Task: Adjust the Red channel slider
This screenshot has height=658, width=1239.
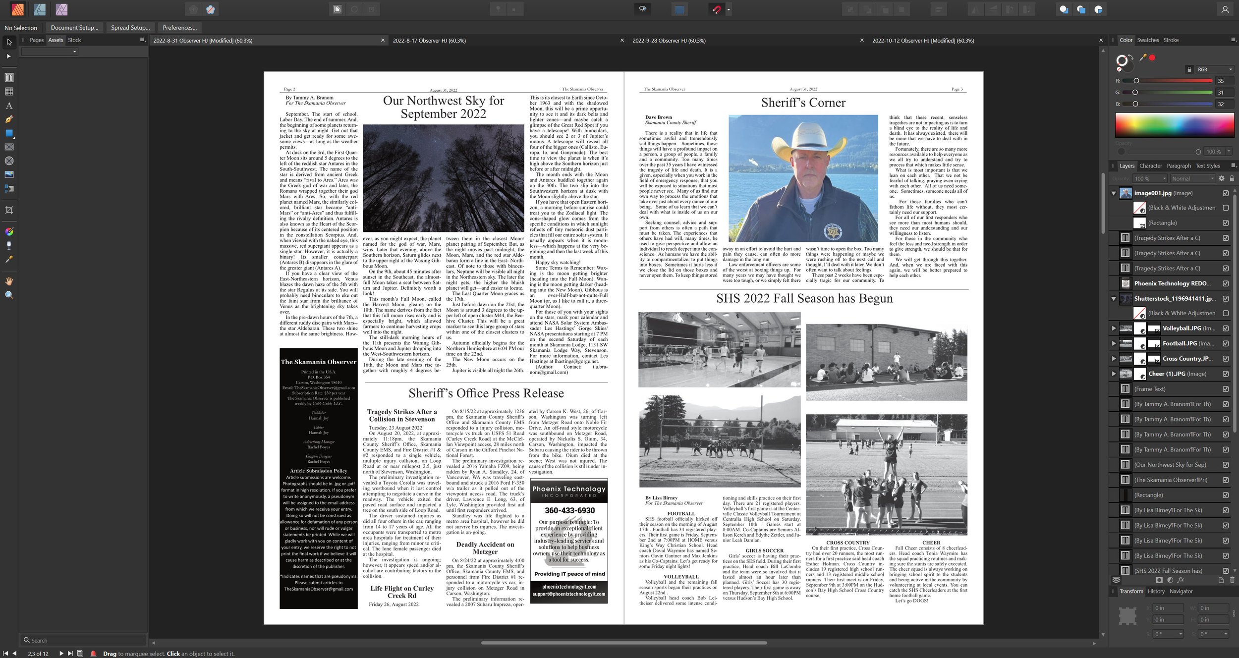Action: [x=1168, y=81]
